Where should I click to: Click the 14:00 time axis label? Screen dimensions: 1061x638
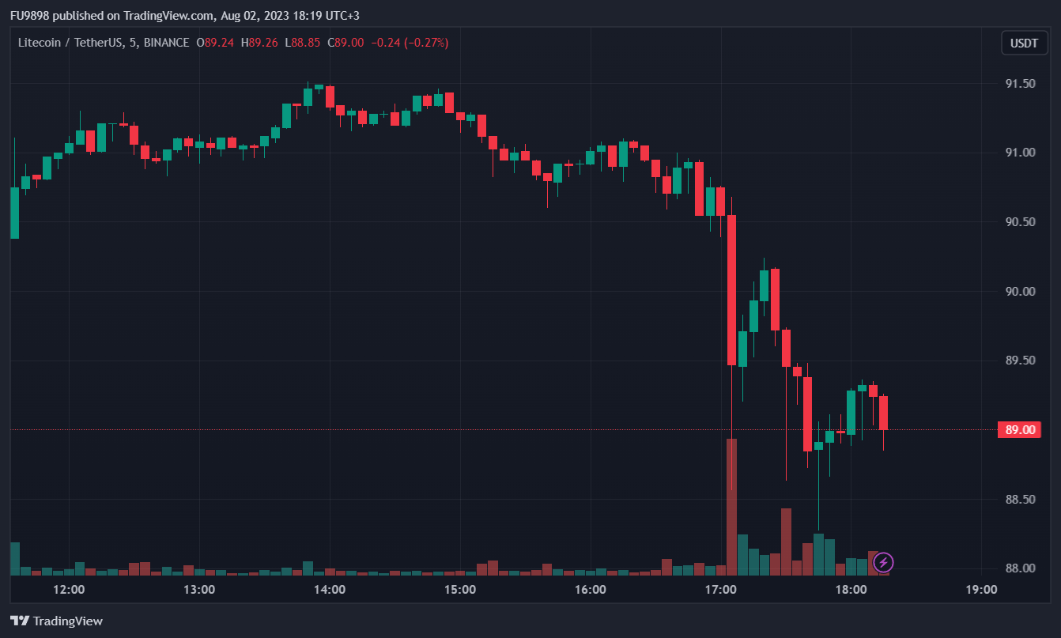pyautogui.click(x=330, y=590)
